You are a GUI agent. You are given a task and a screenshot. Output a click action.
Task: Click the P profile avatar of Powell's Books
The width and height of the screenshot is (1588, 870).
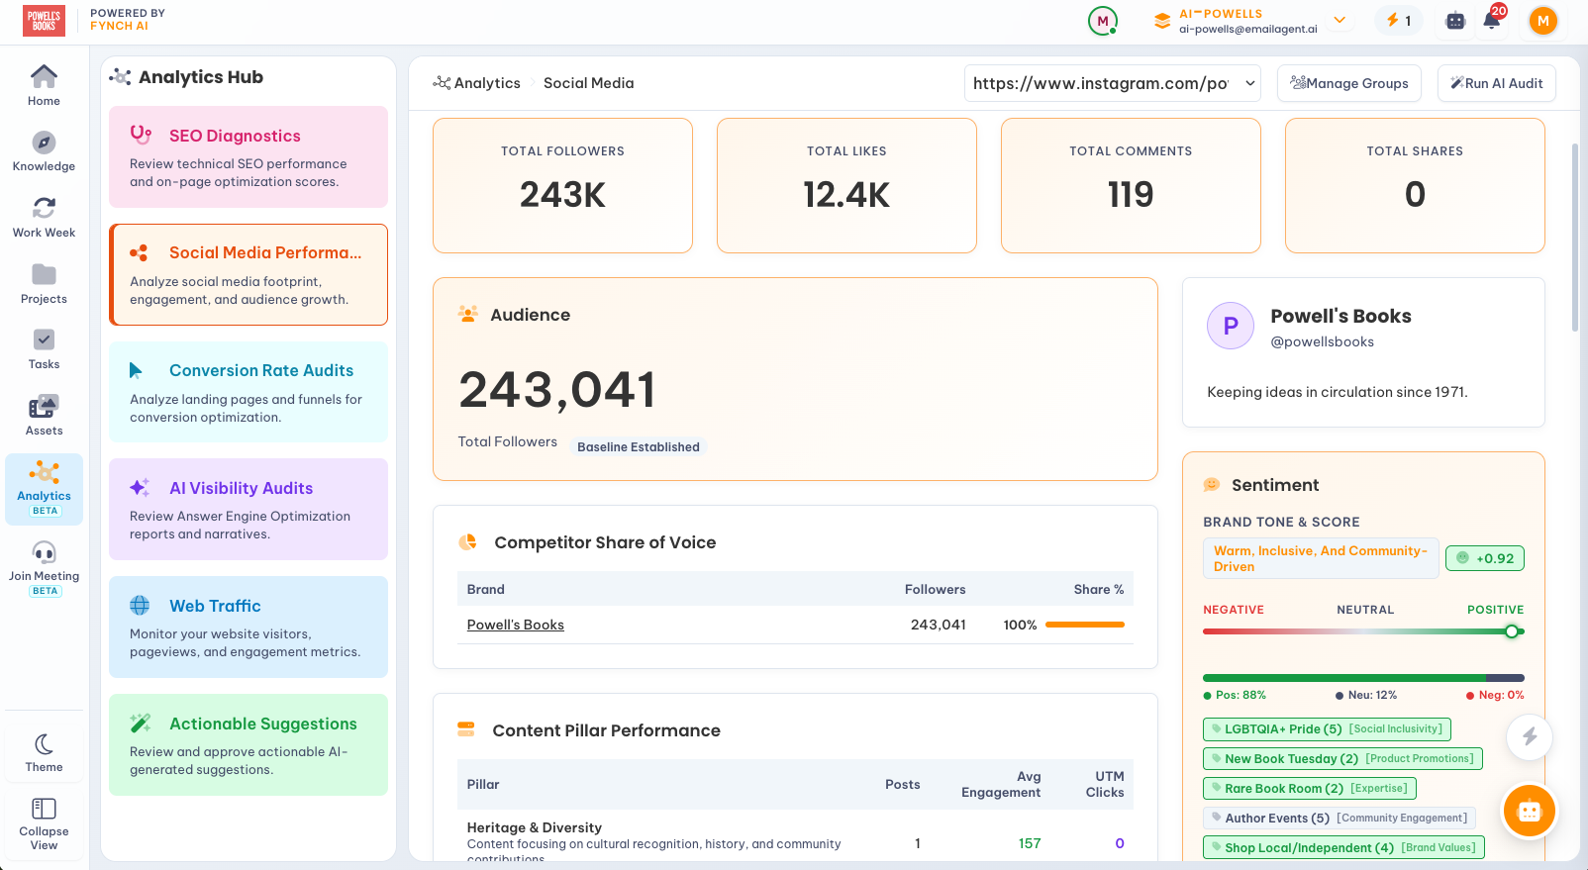(x=1231, y=326)
